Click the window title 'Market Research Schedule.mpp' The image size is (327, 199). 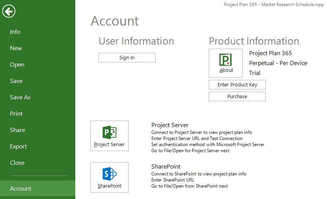(x=293, y=5)
